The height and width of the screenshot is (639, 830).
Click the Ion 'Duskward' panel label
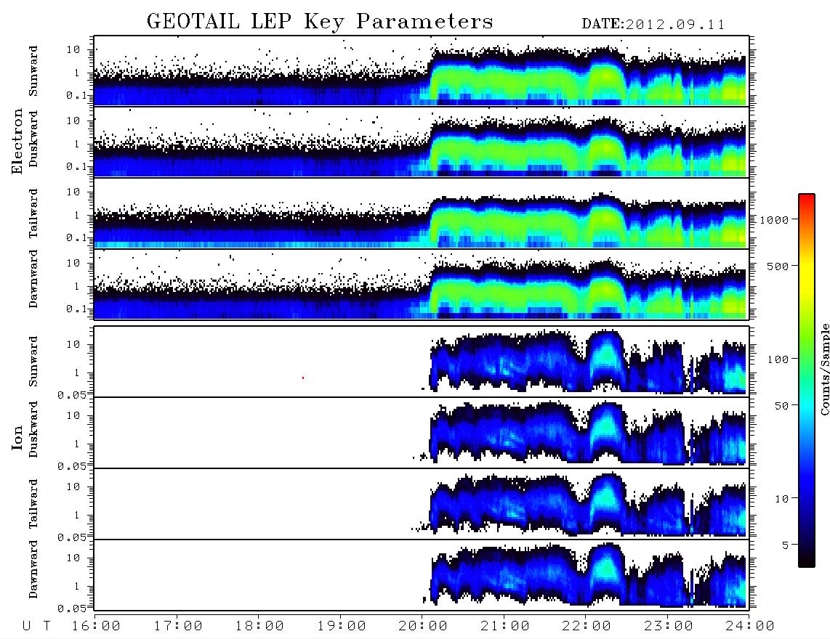tap(33, 429)
